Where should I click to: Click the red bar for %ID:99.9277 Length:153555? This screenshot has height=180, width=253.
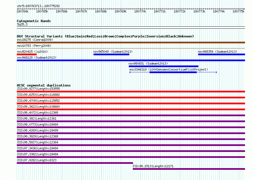click(x=131, y=92)
